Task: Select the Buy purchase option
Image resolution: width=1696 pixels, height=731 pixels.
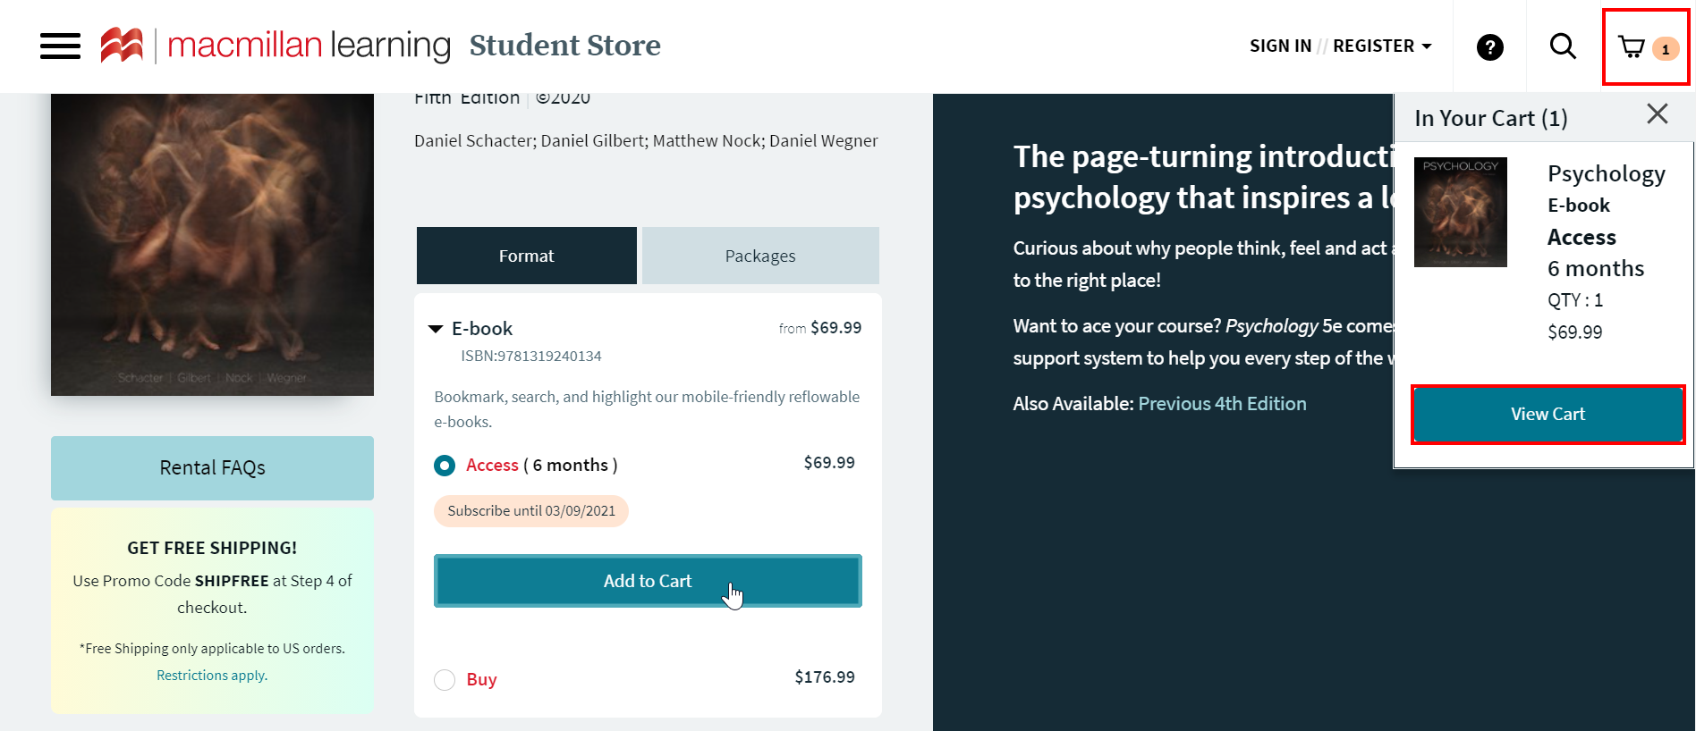Action: [445, 679]
